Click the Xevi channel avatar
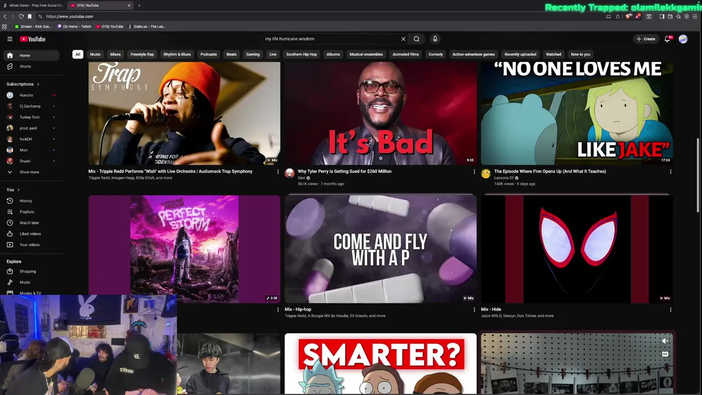702x395 pixels. (x=290, y=174)
